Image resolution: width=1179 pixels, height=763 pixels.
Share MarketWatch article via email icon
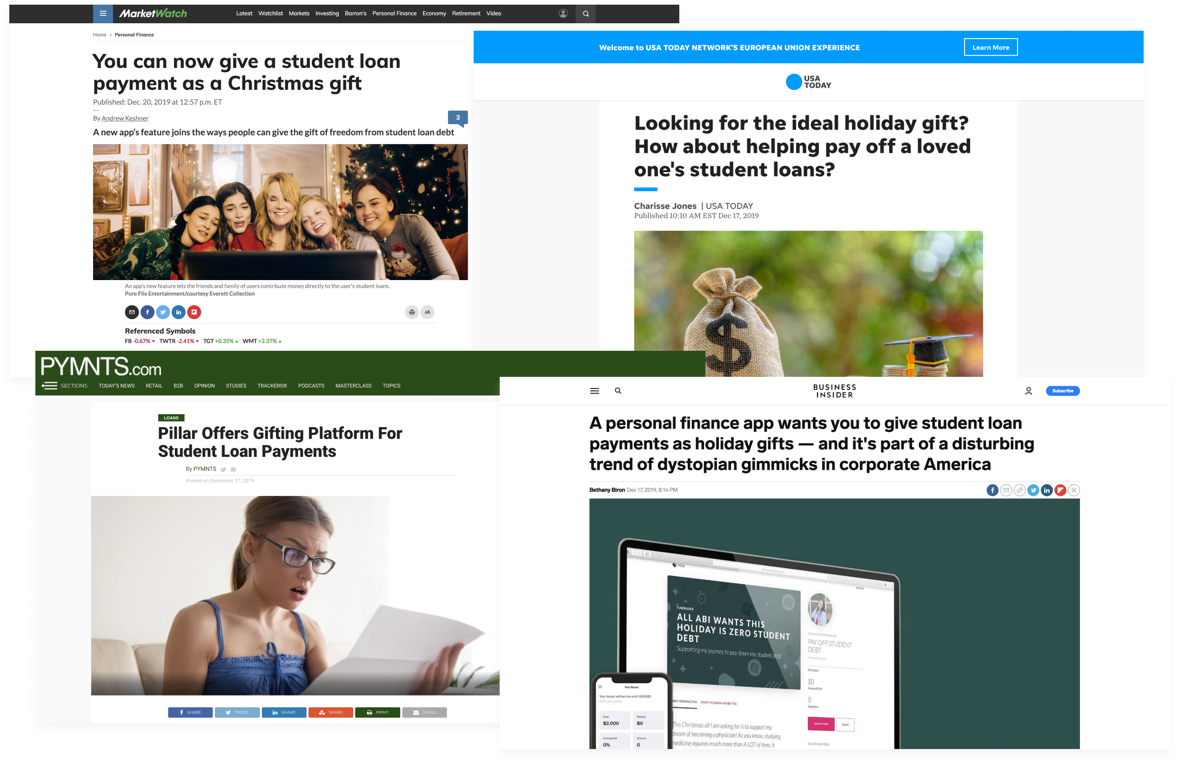pos(132,312)
